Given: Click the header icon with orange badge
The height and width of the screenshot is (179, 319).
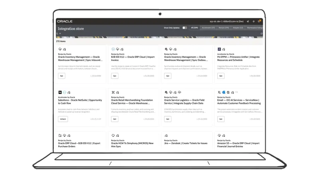Looking at the screenshot, I should (259, 21).
